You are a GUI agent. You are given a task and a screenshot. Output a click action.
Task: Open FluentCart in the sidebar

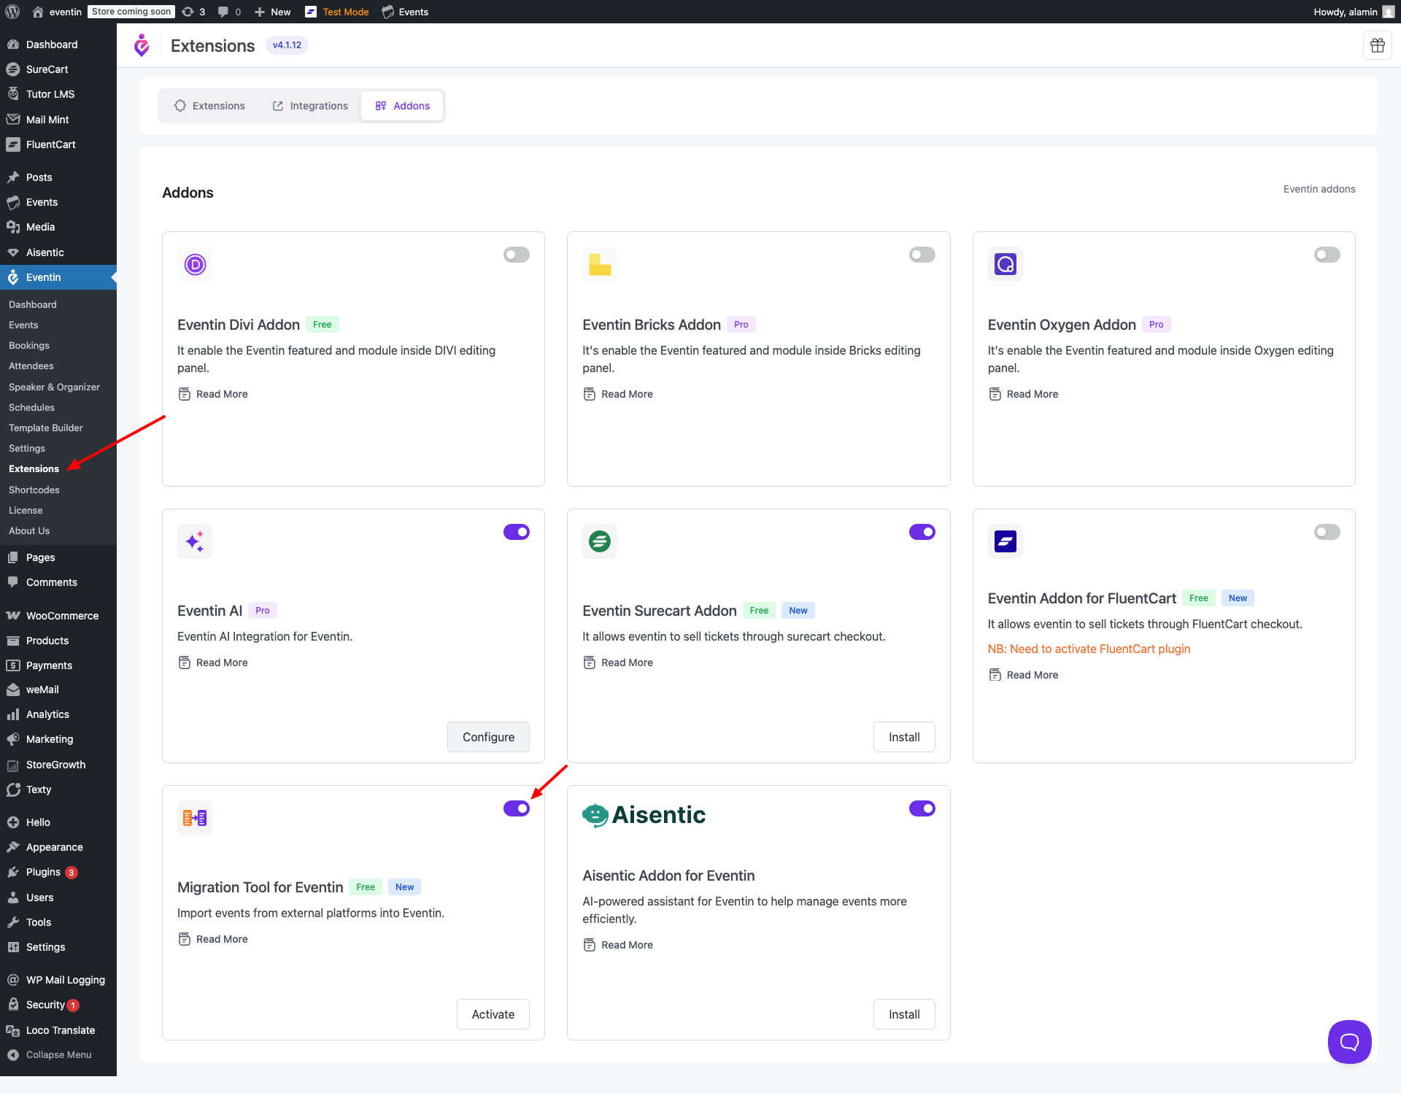(x=58, y=144)
